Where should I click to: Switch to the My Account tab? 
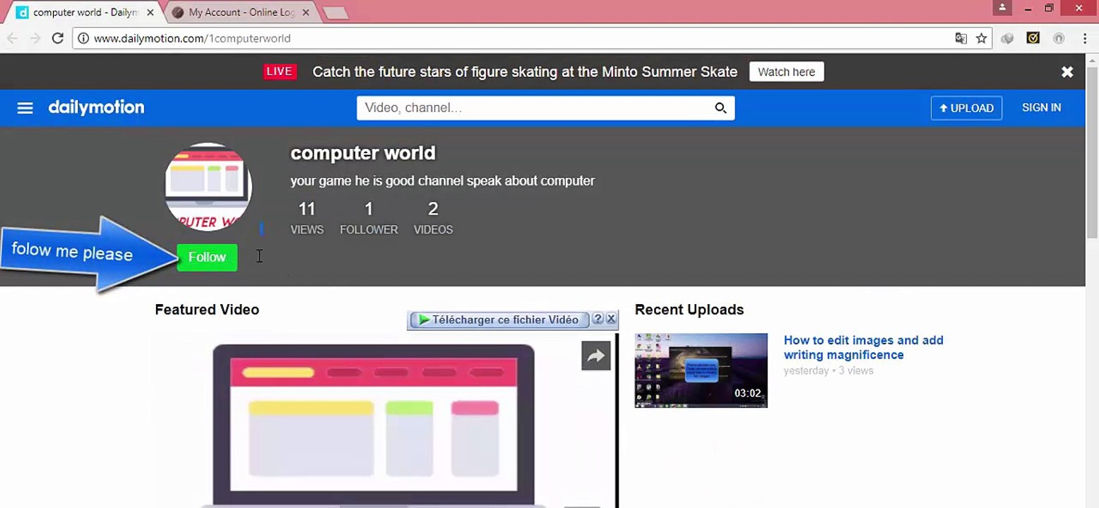[240, 13]
